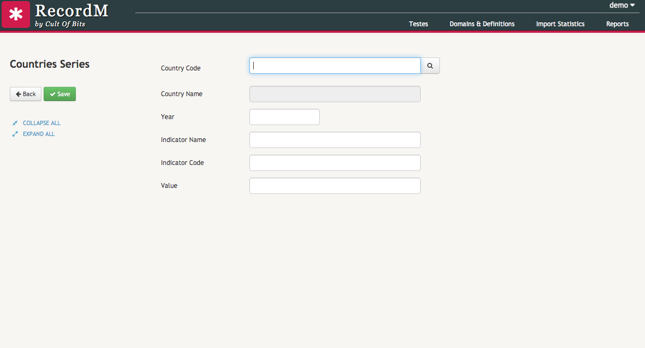Click the Indicator Code label
This screenshot has height=348, width=645.
182,163
